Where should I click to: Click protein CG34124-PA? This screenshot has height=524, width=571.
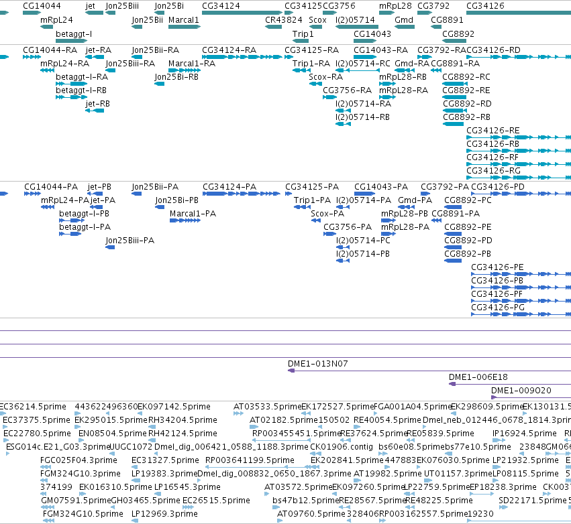coord(229,186)
